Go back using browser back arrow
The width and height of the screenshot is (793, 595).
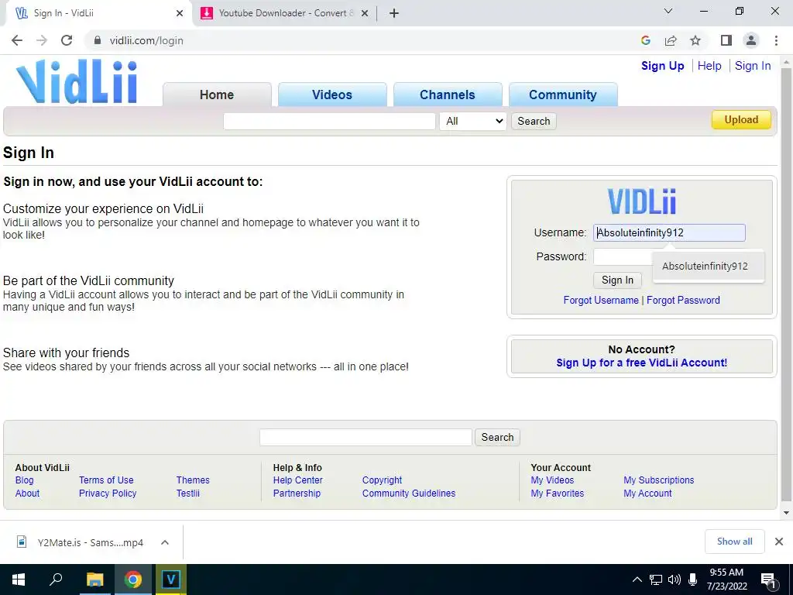[x=17, y=40]
